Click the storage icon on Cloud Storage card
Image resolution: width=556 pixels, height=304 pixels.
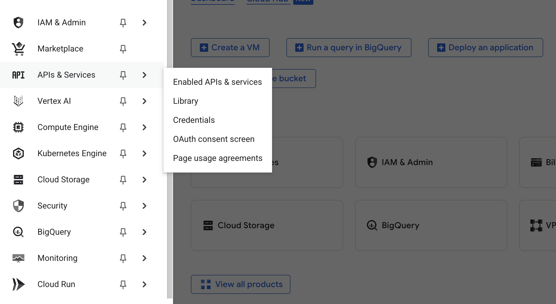(x=208, y=225)
